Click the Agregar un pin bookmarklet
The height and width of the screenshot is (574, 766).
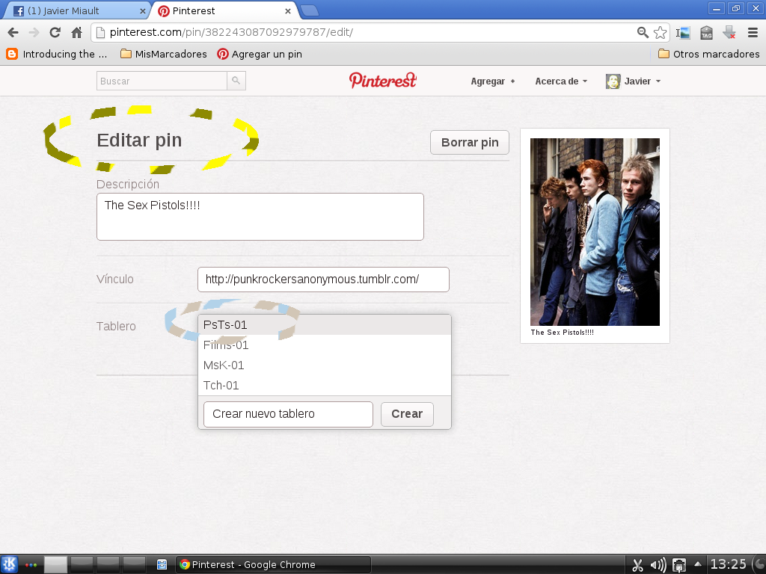260,54
